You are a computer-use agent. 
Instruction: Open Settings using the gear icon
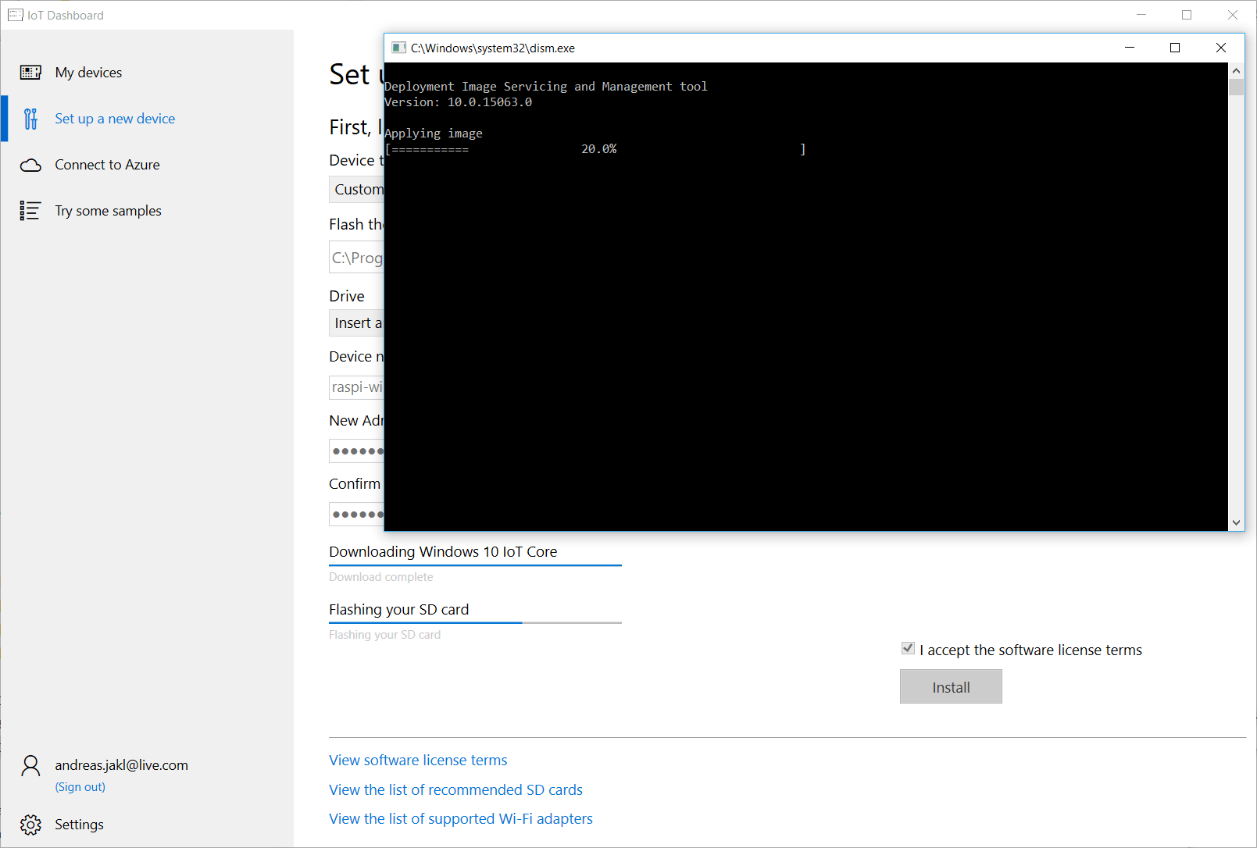click(x=30, y=824)
